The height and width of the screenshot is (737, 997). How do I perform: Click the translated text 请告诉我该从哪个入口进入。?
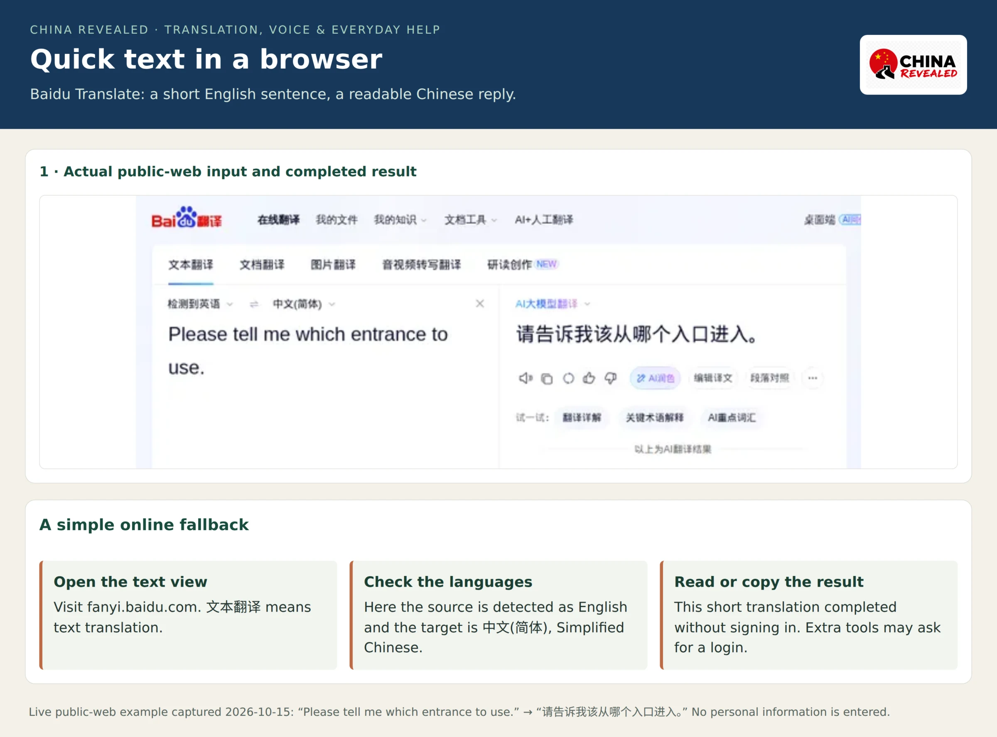(x=636, y=334)
